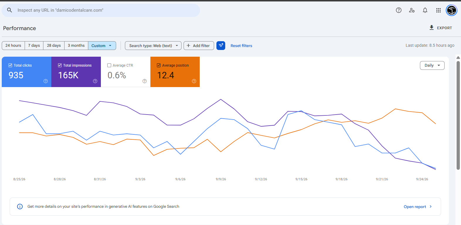
Task: Expand the Custom date range dropdown
Action: point(102,46)
